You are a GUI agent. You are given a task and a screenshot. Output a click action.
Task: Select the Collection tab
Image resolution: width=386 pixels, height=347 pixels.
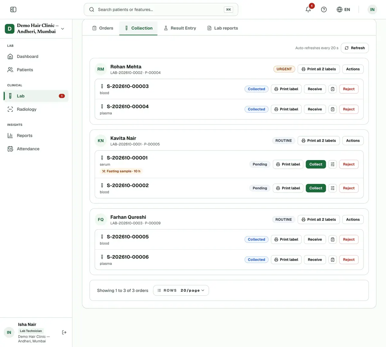[138, 28]
